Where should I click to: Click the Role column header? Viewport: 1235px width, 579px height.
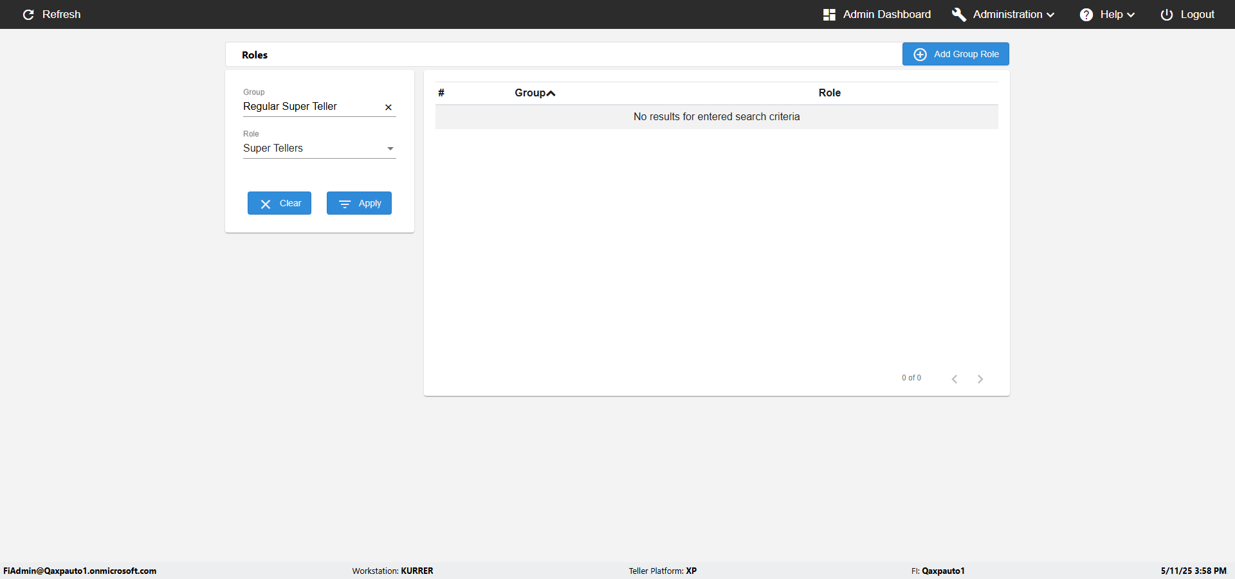830,93
